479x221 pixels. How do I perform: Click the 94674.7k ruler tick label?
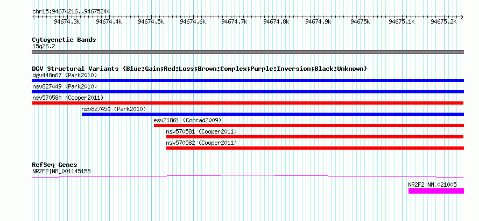235,21
